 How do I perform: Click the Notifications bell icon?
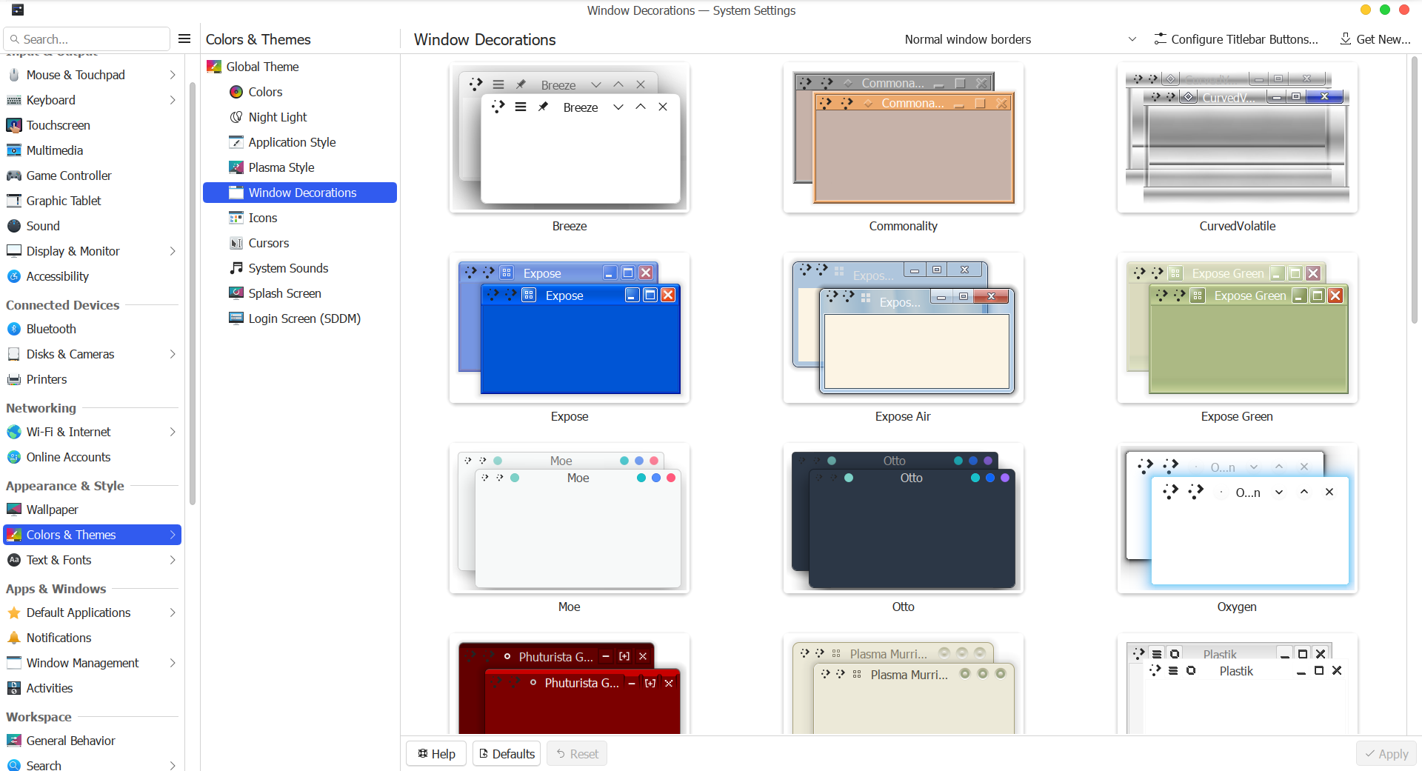(14, 638)
